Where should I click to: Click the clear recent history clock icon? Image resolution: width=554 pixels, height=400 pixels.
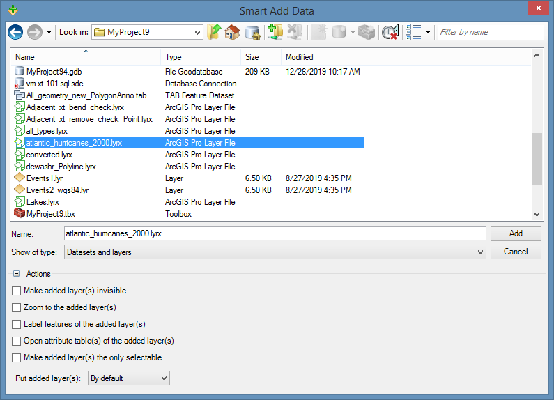click(390, 32)
